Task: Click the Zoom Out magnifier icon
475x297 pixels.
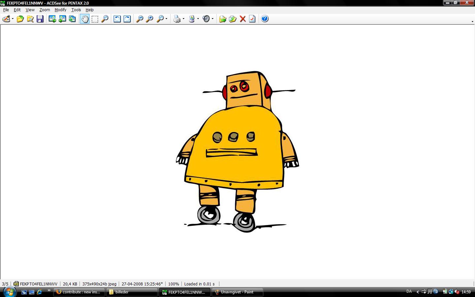Action: click(140, 19)
